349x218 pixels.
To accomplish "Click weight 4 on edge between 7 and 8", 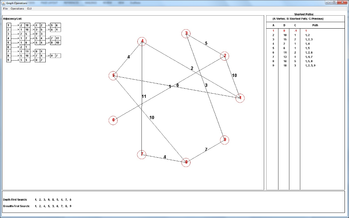I will click(x=165, y=157).
